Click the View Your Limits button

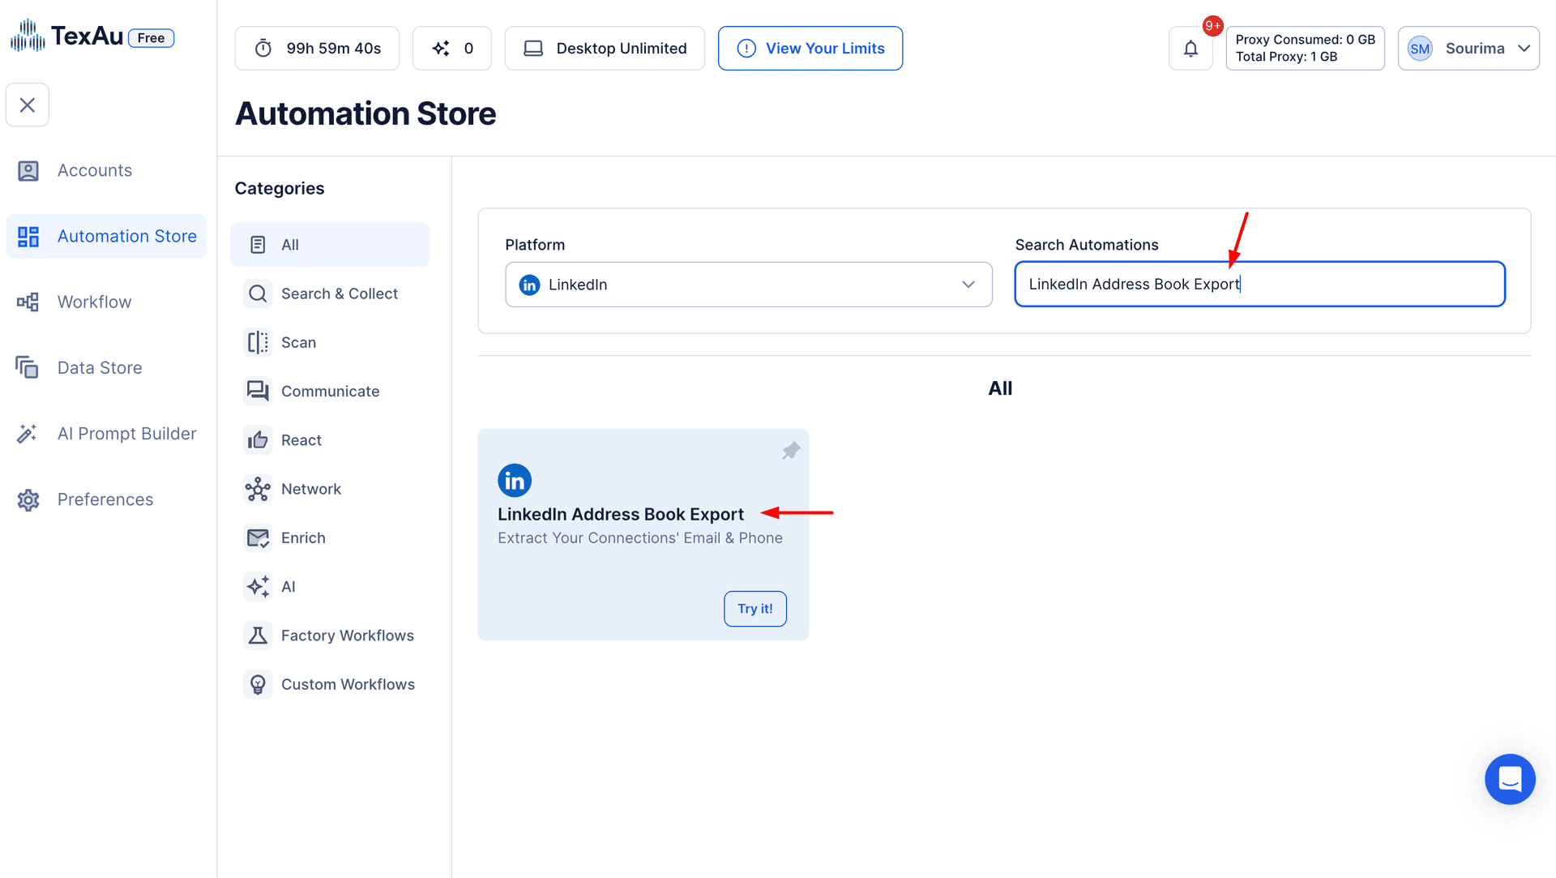tap(810, 48)
